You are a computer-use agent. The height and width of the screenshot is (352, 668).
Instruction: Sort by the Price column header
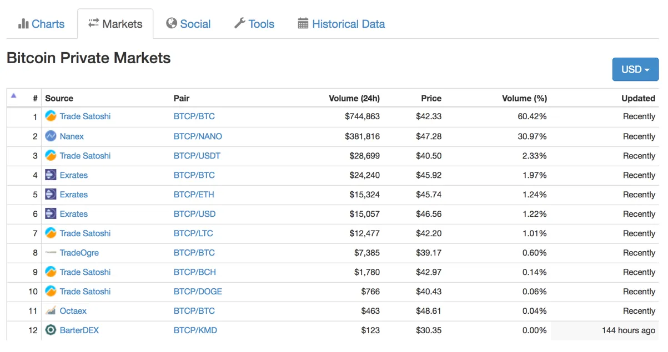pos(431,98)
